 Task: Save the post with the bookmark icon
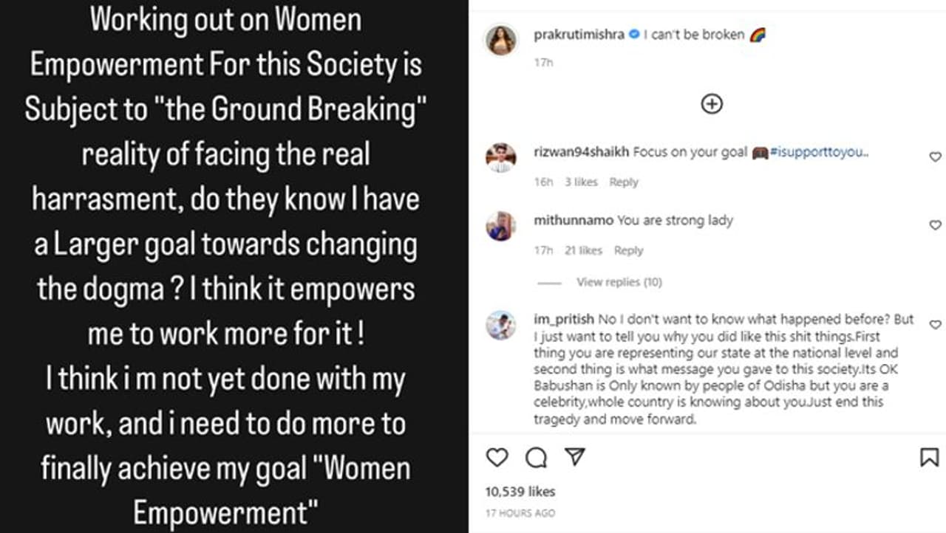tap(929, 458)
